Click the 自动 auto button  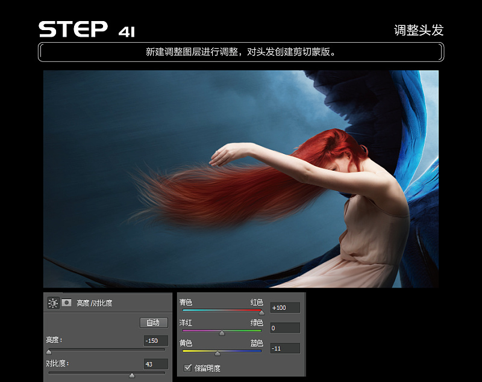pyautogui.click(x=154, y=322)
